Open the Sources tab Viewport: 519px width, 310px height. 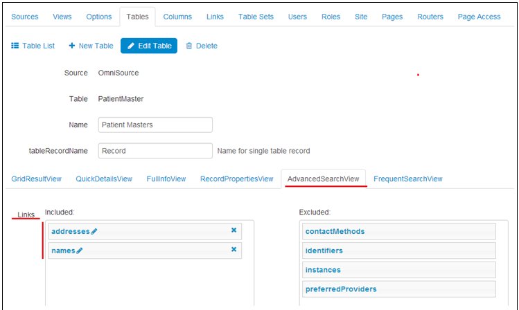tap(25, 17)
